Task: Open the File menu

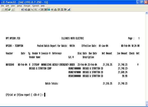Action: pyautogui.click(x=3, y=6)
